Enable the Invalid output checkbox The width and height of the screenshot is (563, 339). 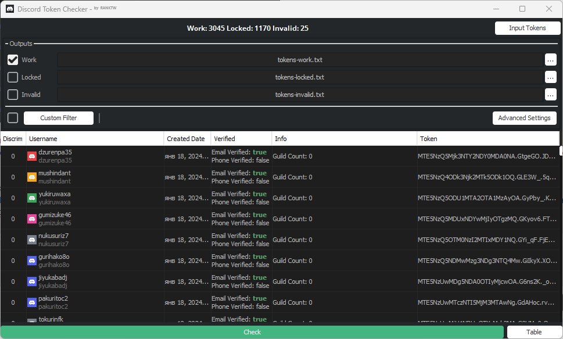[13, 95]
